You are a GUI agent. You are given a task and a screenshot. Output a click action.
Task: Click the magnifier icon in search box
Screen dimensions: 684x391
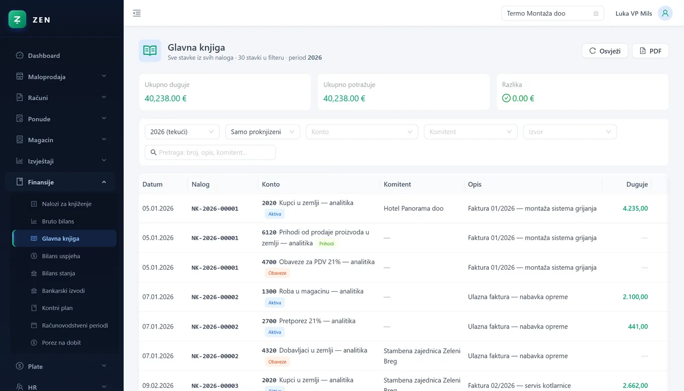[153, 152]
